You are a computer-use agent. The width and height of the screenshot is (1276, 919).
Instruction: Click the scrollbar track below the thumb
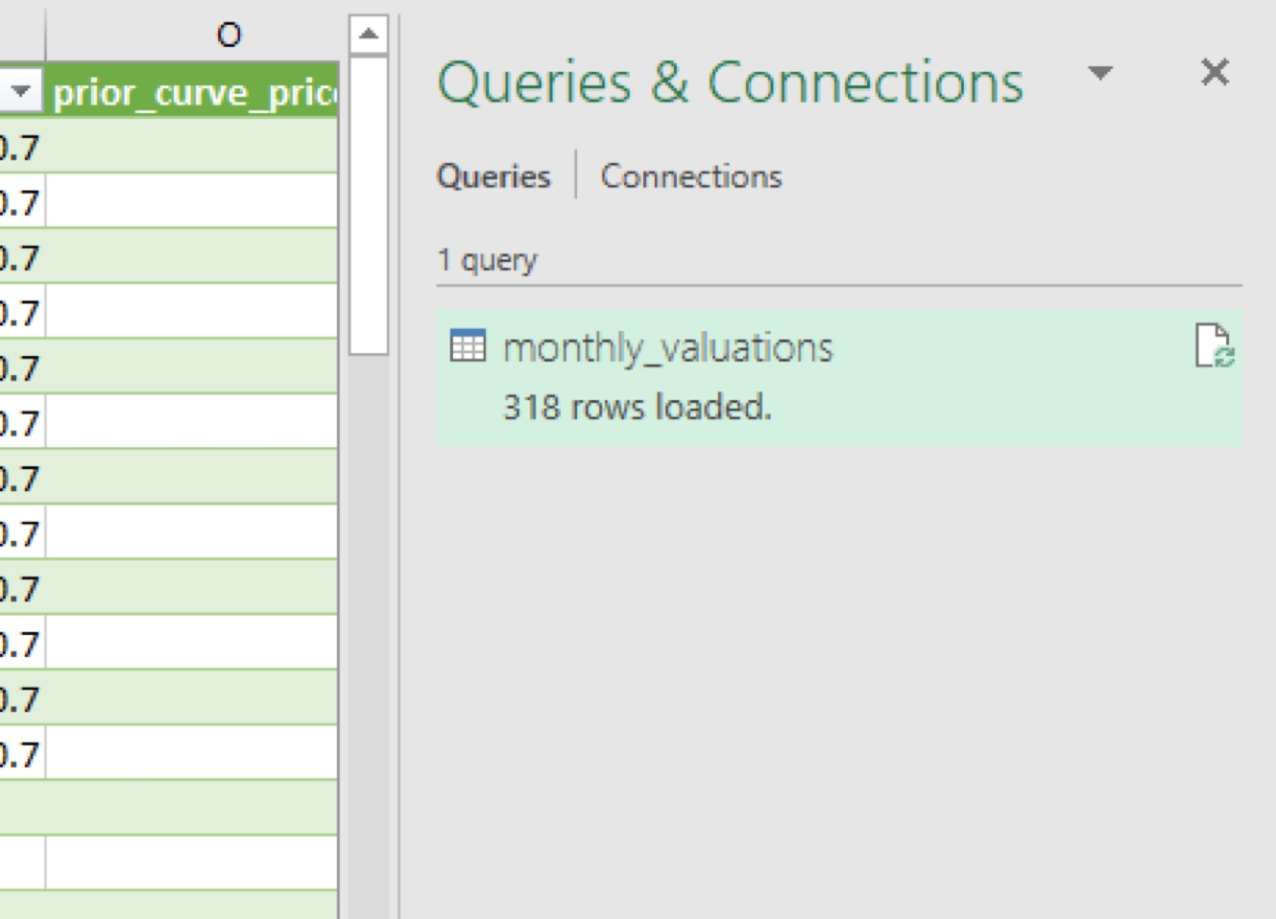coord(368,624)
